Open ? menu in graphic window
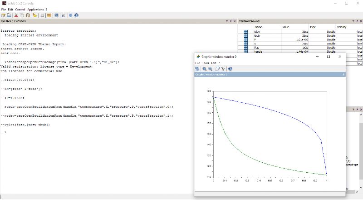 [219, 63]
